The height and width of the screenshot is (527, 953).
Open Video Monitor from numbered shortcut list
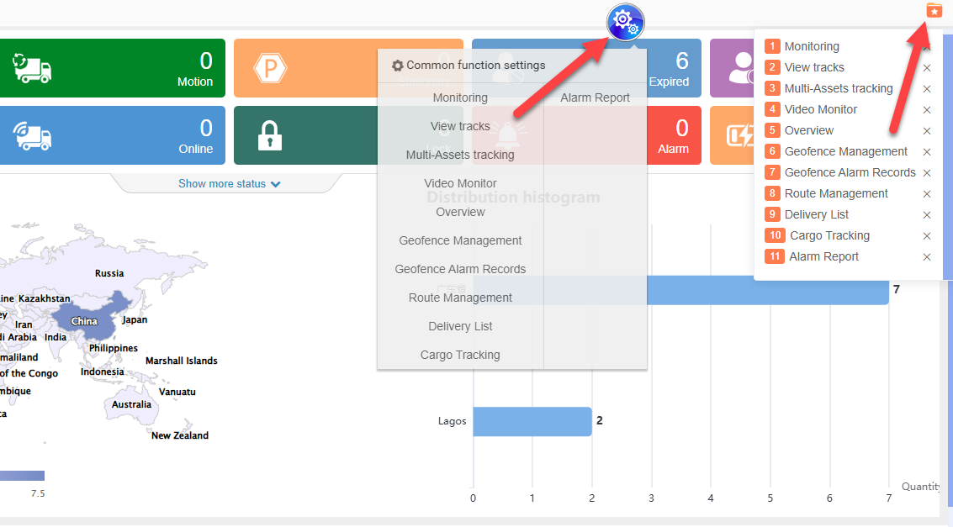pyautogui.click(x=820, y=109)
